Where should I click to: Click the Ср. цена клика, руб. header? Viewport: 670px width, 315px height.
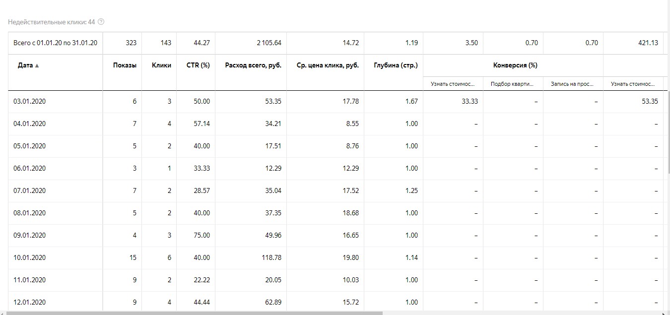(x=328, y=65)
